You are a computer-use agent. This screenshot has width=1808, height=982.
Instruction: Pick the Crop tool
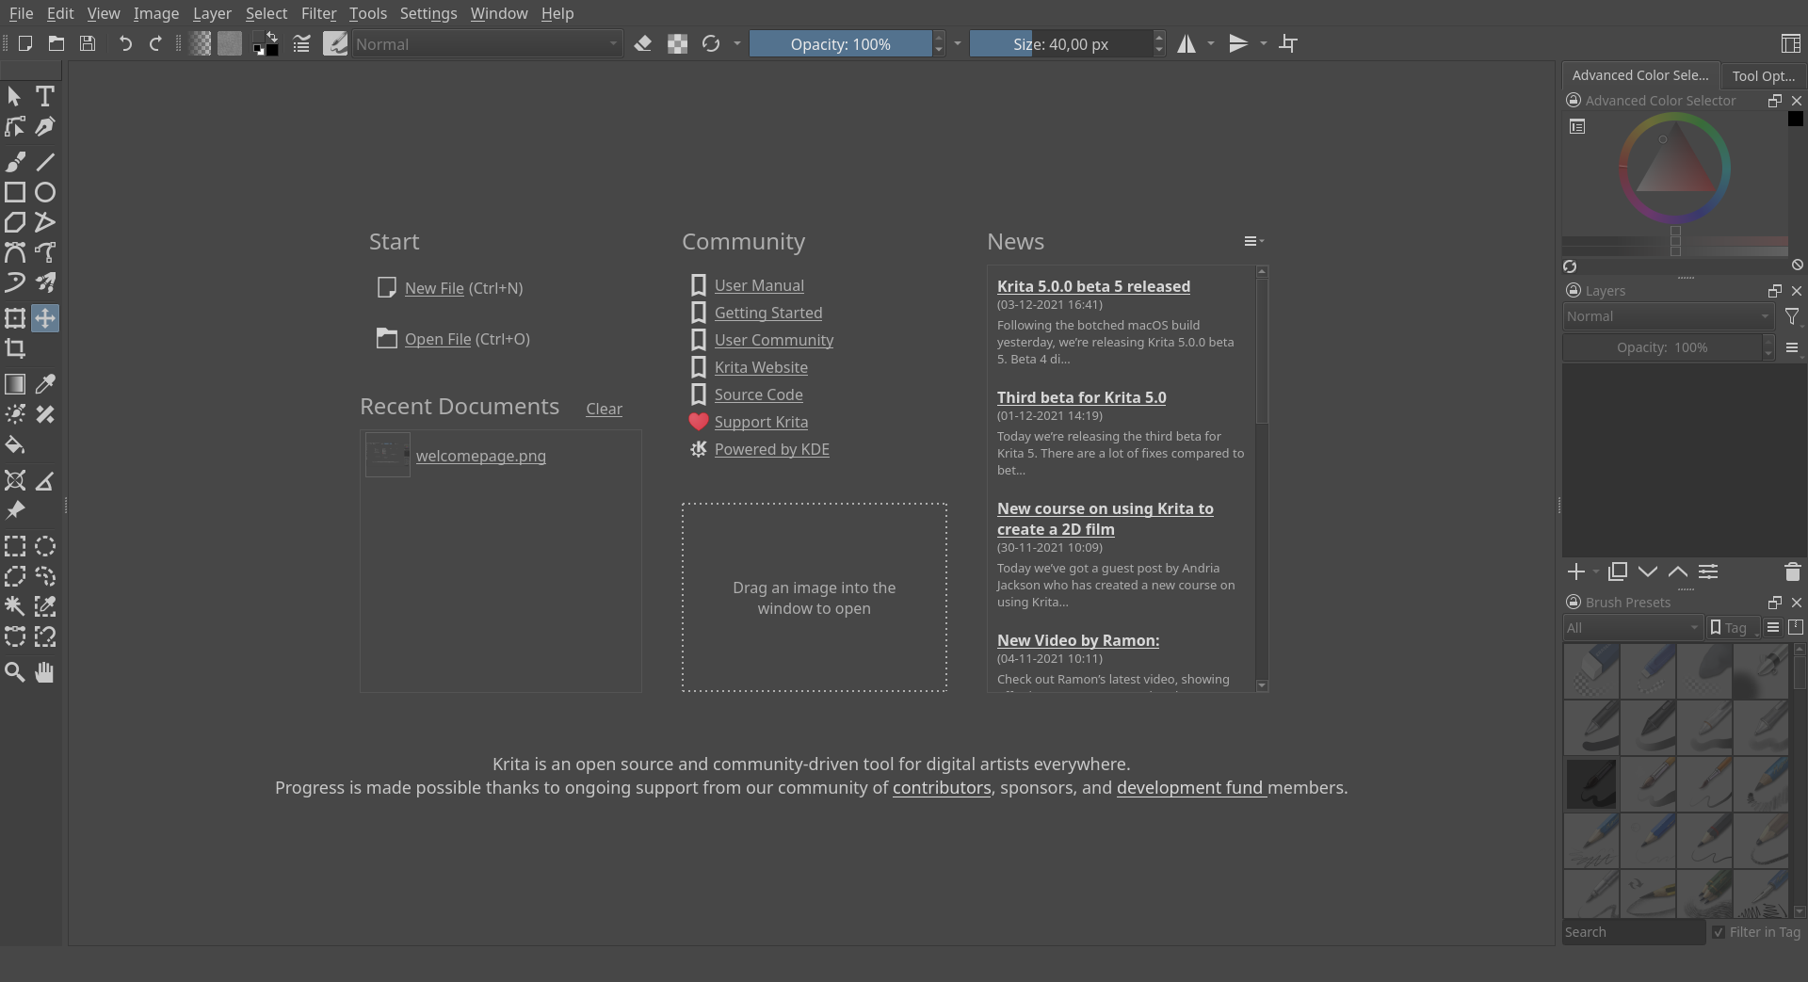click(x=15, y=348)
